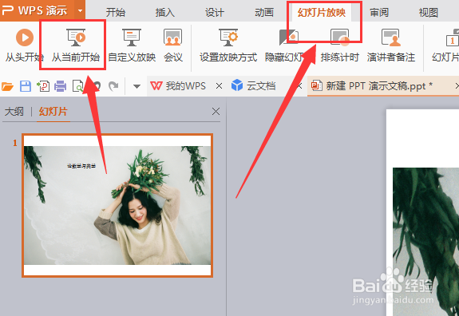Open the WPS 演示 application menu dropdown
The image size is (459, 316).
[80, 11]
